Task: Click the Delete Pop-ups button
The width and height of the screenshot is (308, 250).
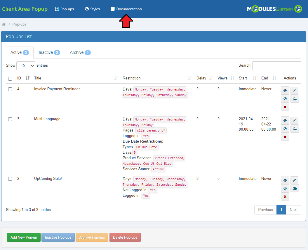Action: pos(125,237)
